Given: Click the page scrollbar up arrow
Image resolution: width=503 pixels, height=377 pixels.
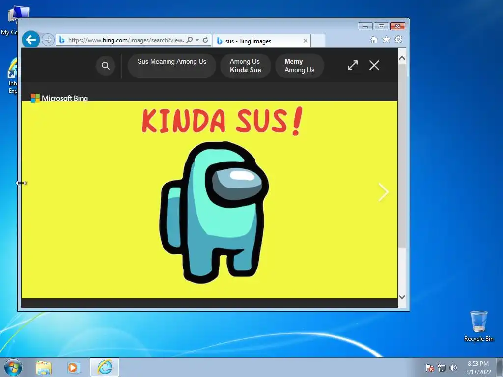Looking at the screenshot, I should pyautogui.click(x=402, y=58).
